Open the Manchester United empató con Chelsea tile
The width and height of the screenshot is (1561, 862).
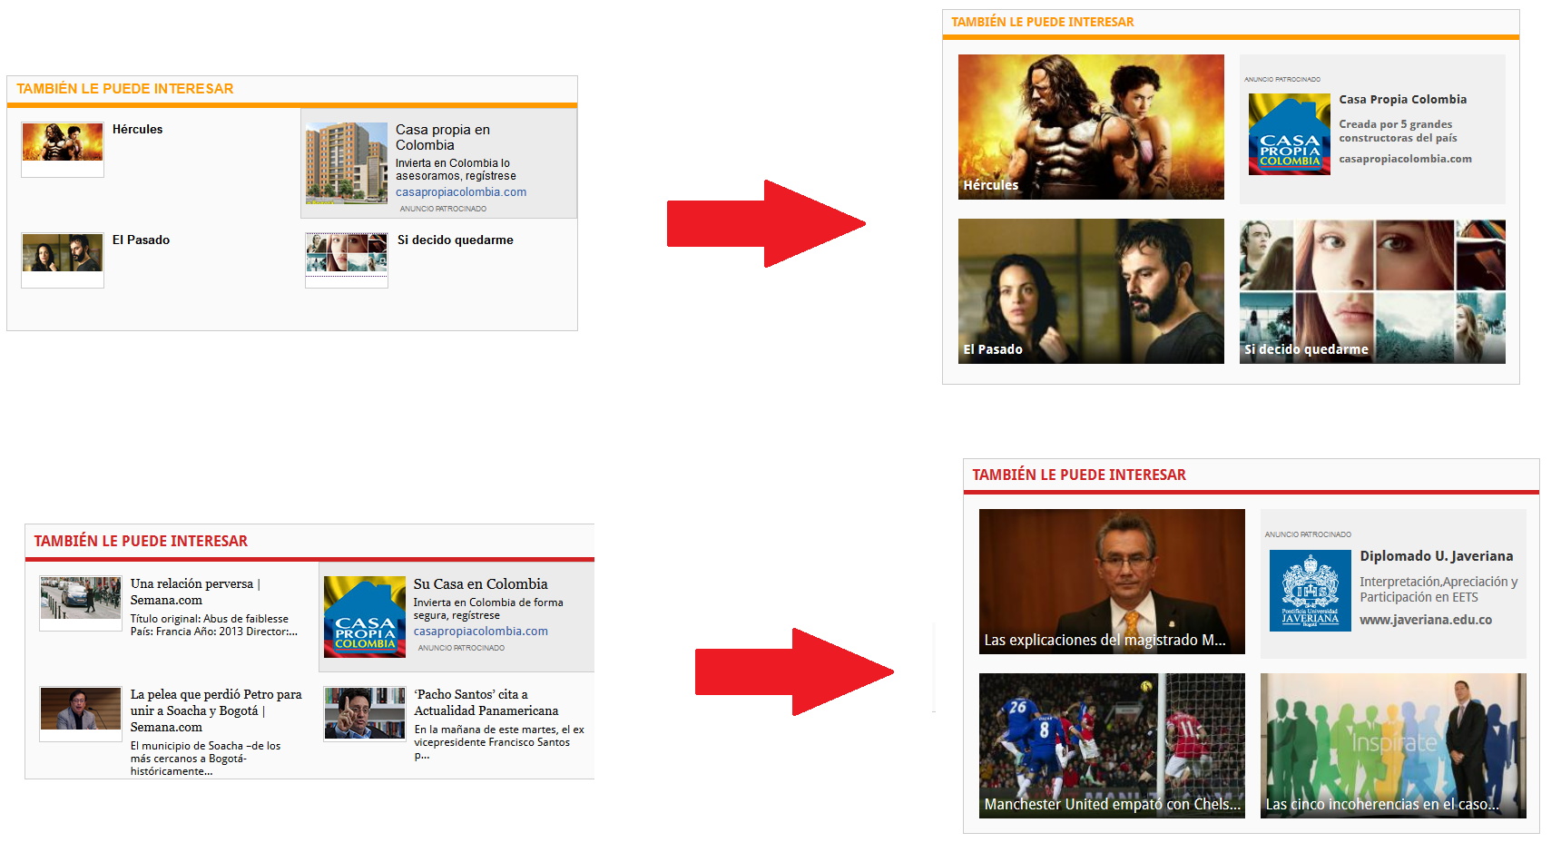tap(1112, 746)
